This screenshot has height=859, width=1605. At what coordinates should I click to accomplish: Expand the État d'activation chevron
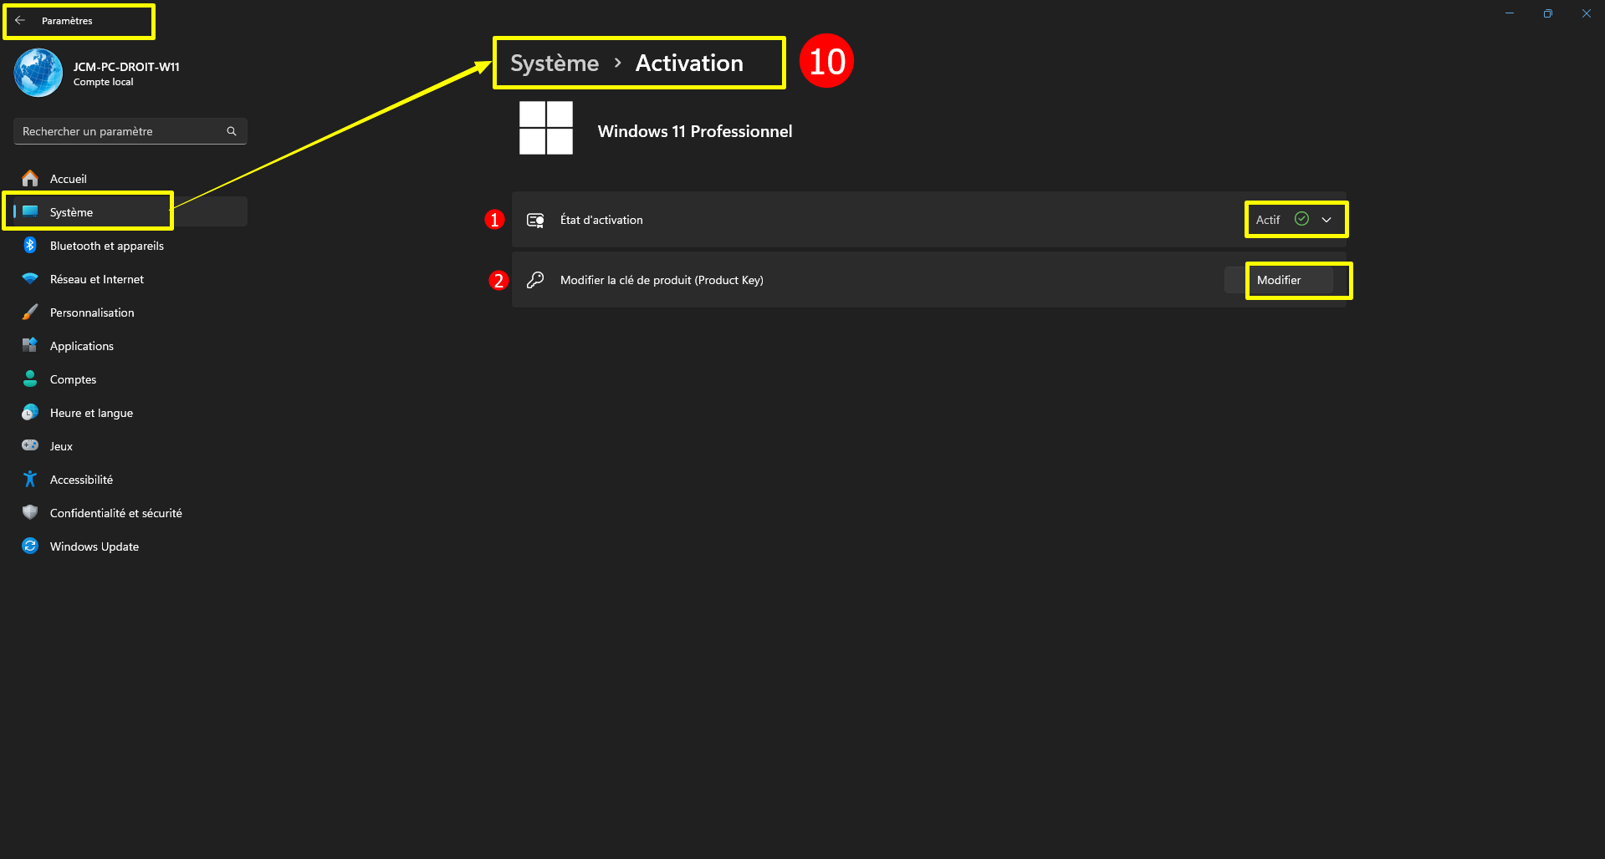[x=1326, y=220]
